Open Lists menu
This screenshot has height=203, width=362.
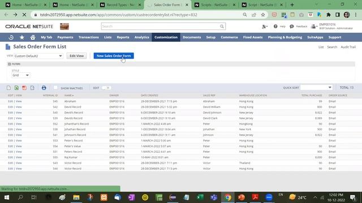[x=107, y=37]
